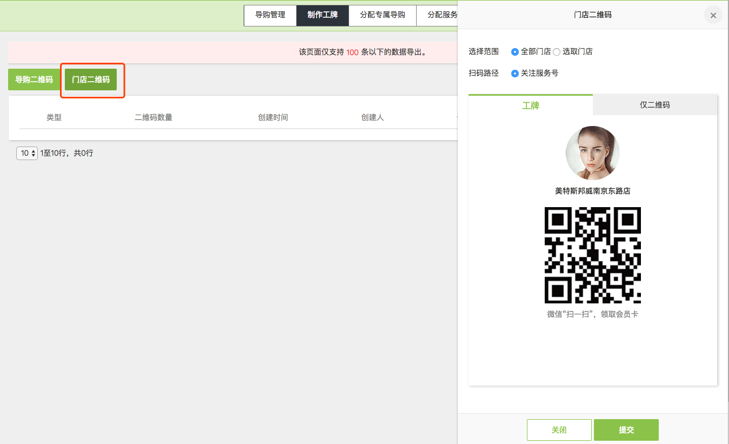729x444 pixels.
Task: Open the 导购管理 tab
Action: pyautogui.click(x=270, y=15)
